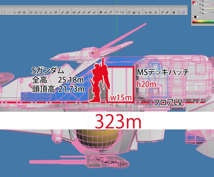
Task: Collapse the eraser tools panel group arrows
Action: 113,6
